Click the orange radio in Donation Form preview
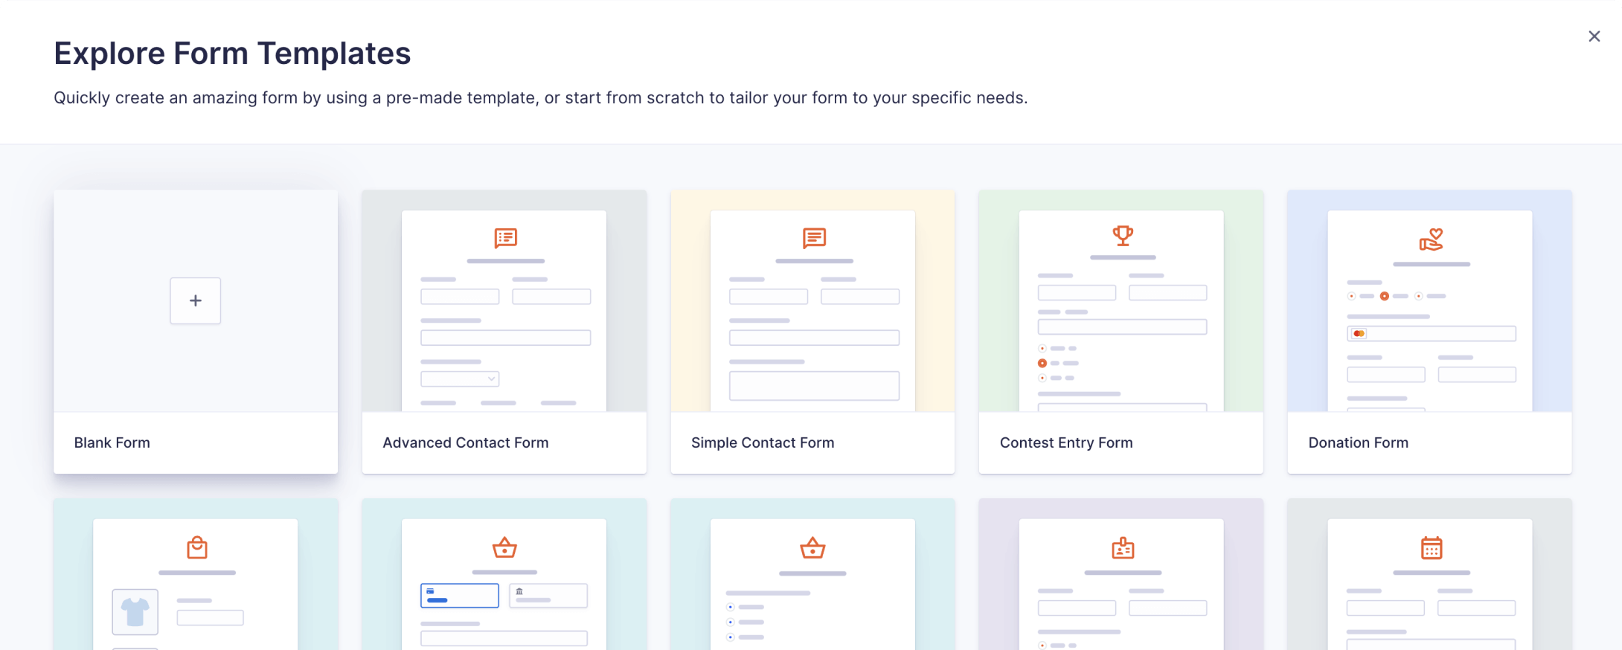Image resolution: width=1622 pixels, height=650 pixels. tap(1384, 296)
